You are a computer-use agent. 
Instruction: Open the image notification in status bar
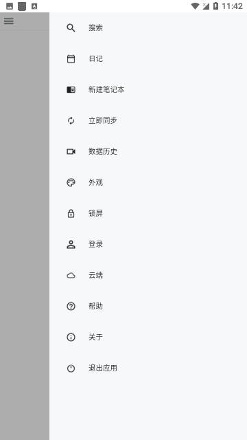tap(10, 6)
